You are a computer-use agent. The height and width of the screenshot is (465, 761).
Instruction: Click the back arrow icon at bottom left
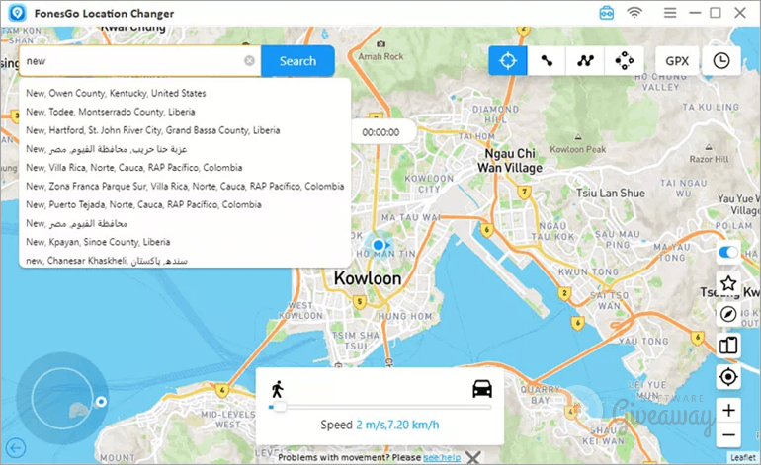click(x=16, y=448)
